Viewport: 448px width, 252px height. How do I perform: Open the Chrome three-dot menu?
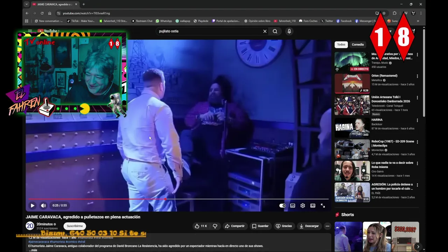point(421,13)
